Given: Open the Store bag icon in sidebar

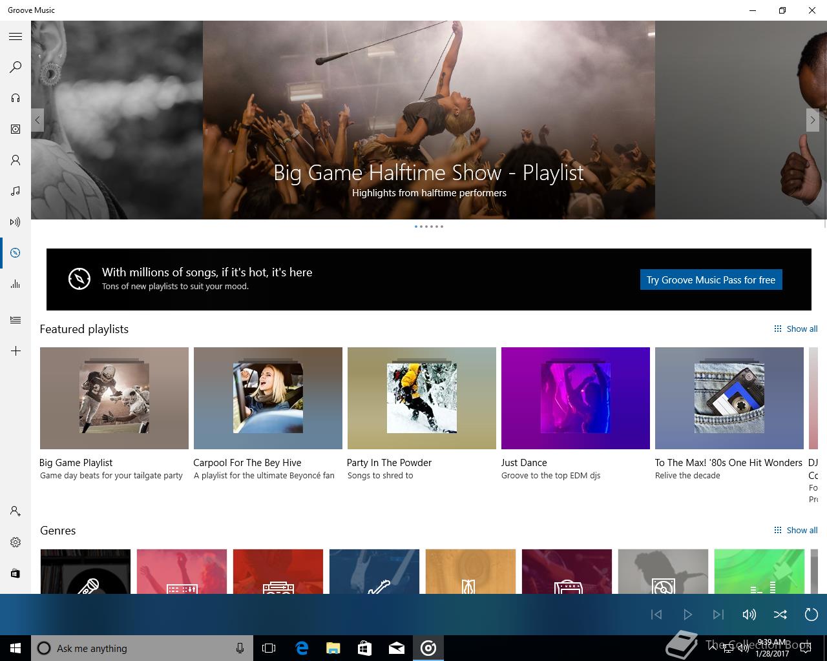Looking at the screenshot, I should point(16,573).
